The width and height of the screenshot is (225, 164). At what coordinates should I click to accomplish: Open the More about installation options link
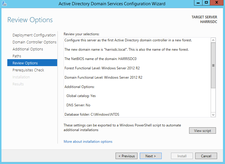tap(88, 142)
